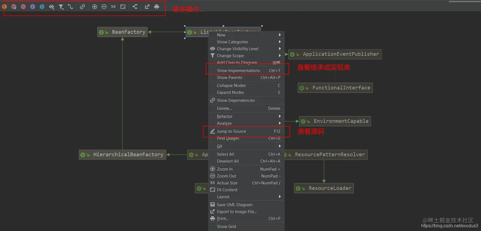
Task: Expand the Analyze submenu
Action: click(246, 123)
